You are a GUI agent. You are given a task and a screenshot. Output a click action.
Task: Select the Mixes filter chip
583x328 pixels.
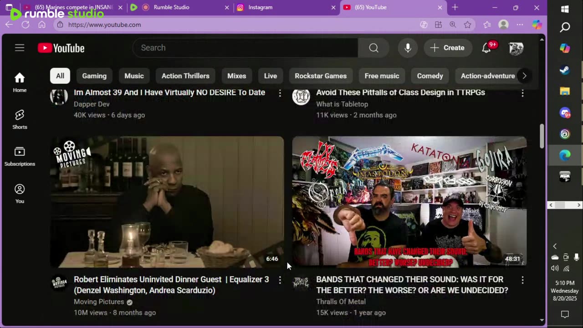[237, 76]
